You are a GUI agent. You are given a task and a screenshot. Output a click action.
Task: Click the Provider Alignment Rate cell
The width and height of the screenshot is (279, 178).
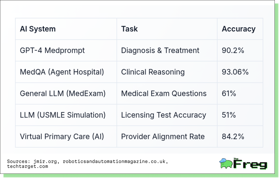click(163, 136)
